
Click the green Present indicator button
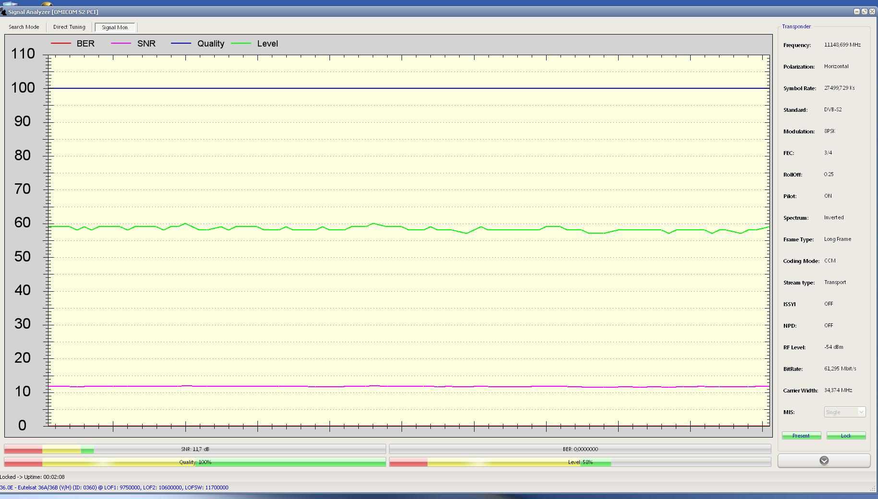[x=801, y=436]
